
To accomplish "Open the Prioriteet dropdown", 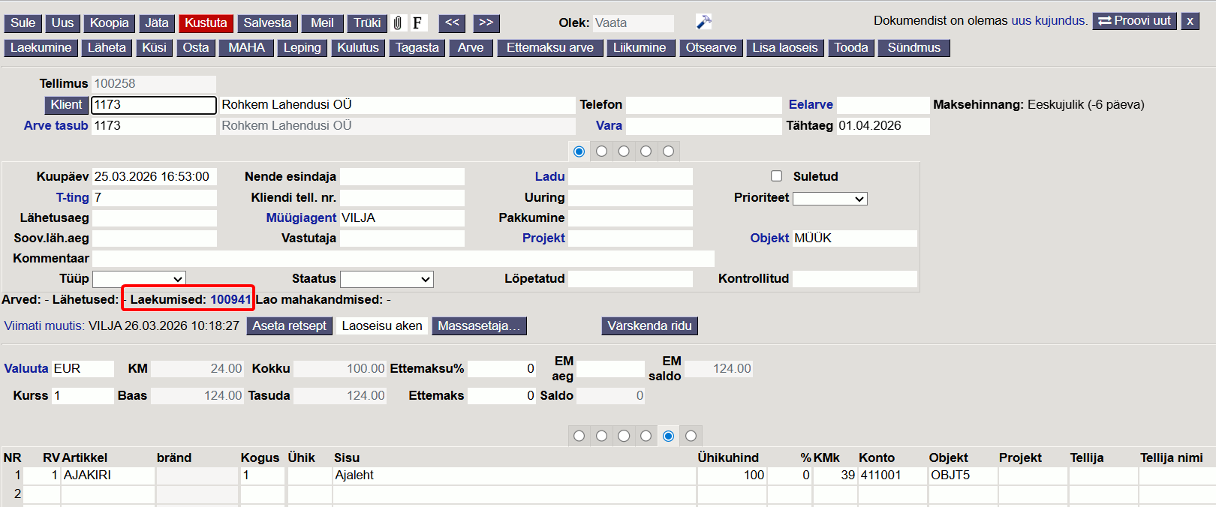I will (x=829, y=199).
